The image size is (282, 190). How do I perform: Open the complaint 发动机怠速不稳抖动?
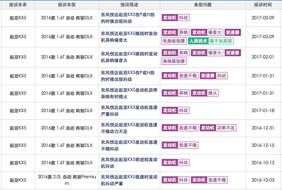pyautogui.click(x=129, y=145)
